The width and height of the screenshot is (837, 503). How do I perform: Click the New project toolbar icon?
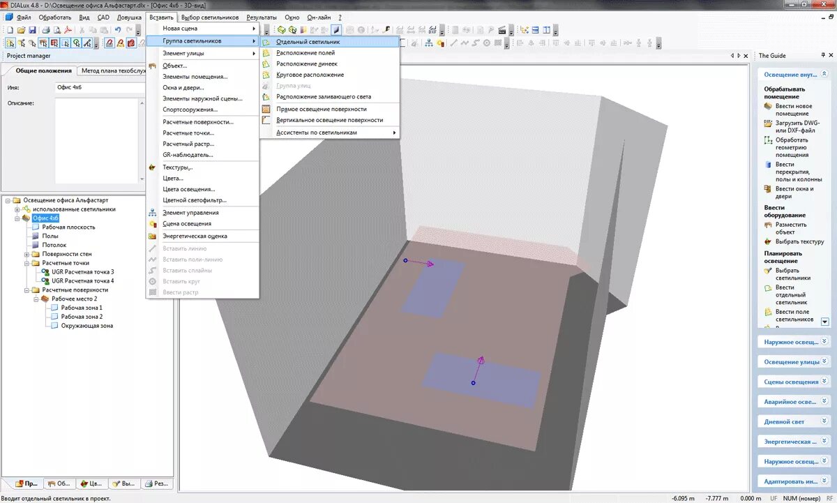click(x=10, y=30)
